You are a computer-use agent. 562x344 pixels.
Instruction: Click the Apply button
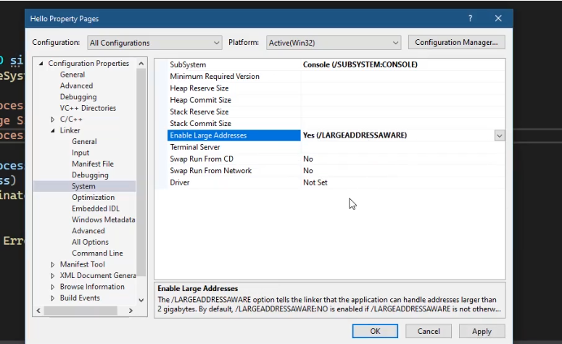tap(482, 331)
